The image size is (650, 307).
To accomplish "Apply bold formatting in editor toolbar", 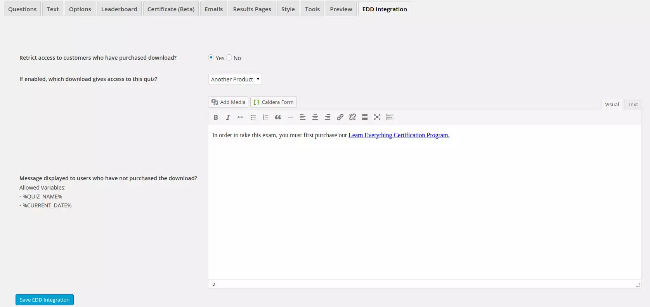I will pyautogui.click(x=216, y=117).
